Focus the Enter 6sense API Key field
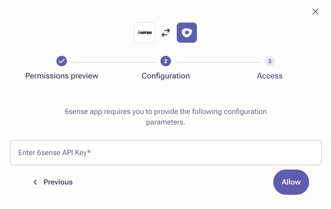 (x=166, y=153)
